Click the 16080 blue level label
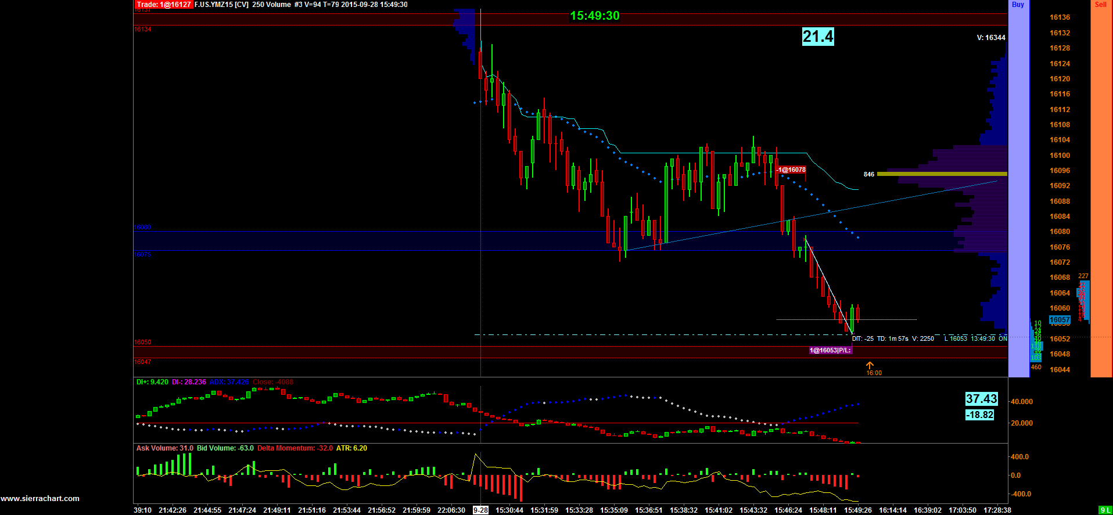 click(x=142, y=228)
